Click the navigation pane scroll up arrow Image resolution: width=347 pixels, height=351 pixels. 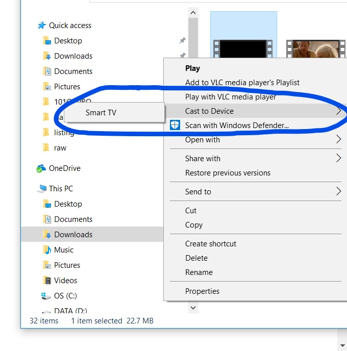pyautogui.click(x=193, y=13)
